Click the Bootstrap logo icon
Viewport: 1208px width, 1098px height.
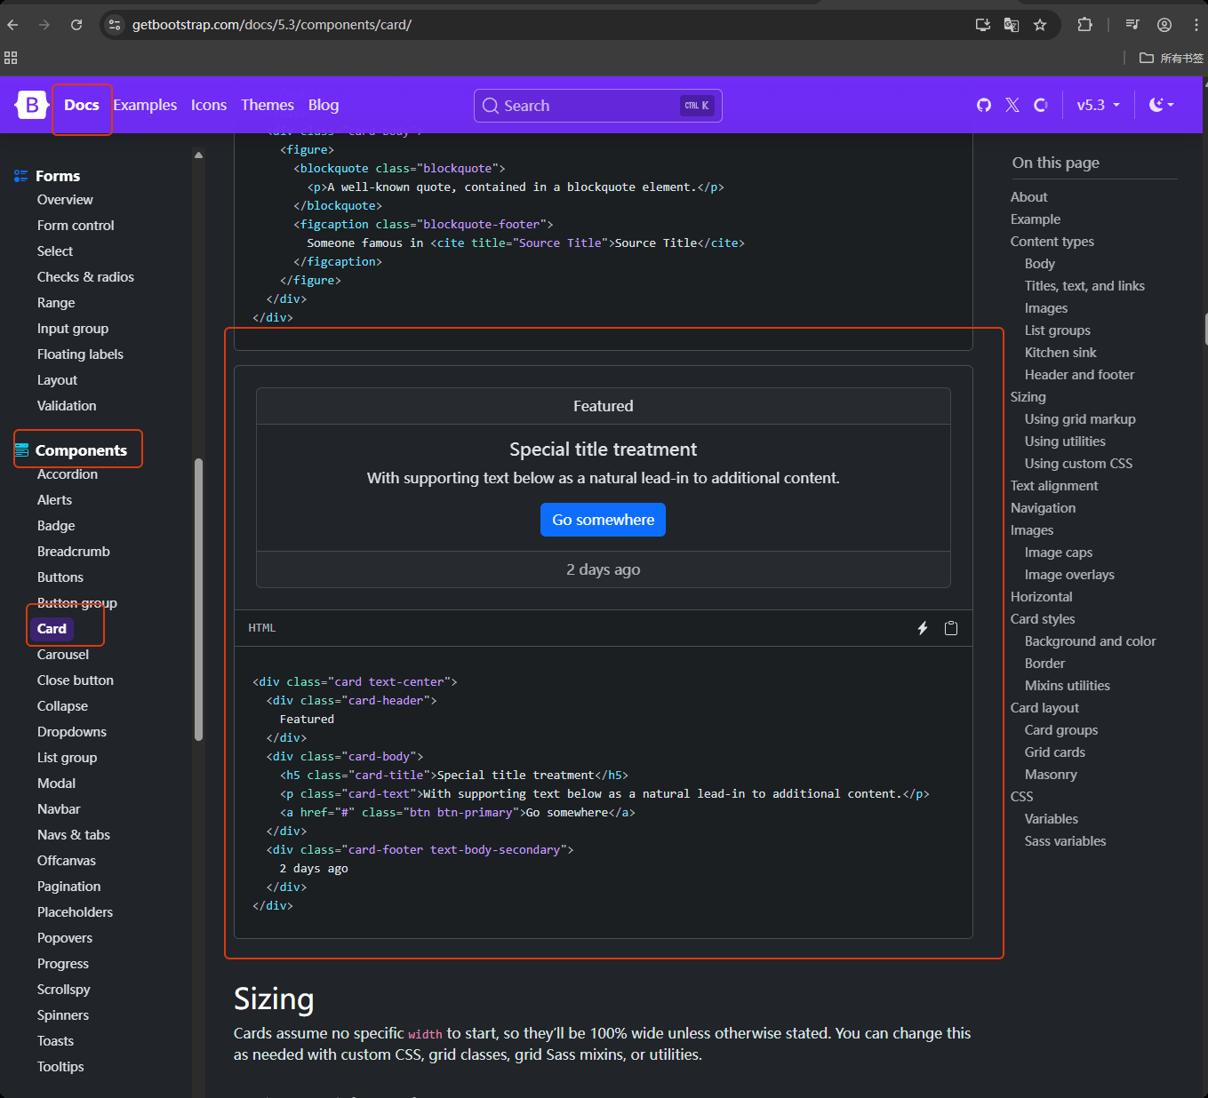point(31,105)
